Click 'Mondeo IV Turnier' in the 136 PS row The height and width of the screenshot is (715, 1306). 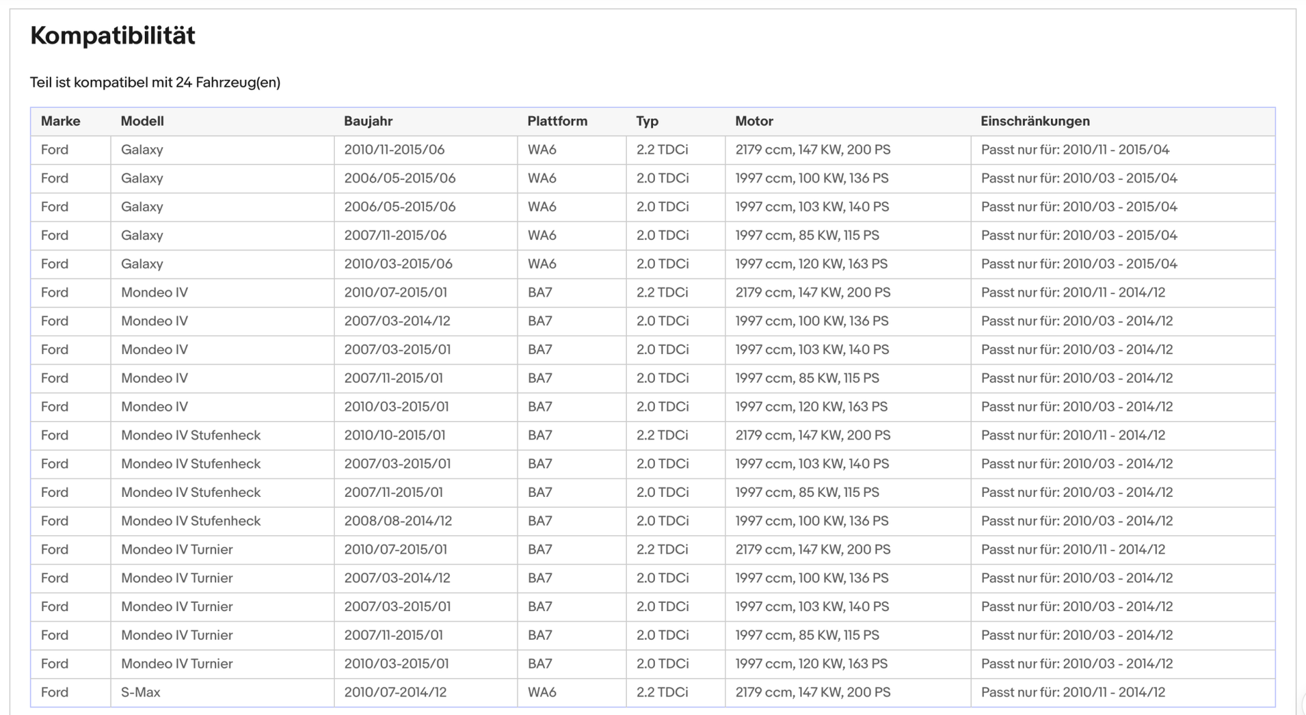tap(177, 578)
